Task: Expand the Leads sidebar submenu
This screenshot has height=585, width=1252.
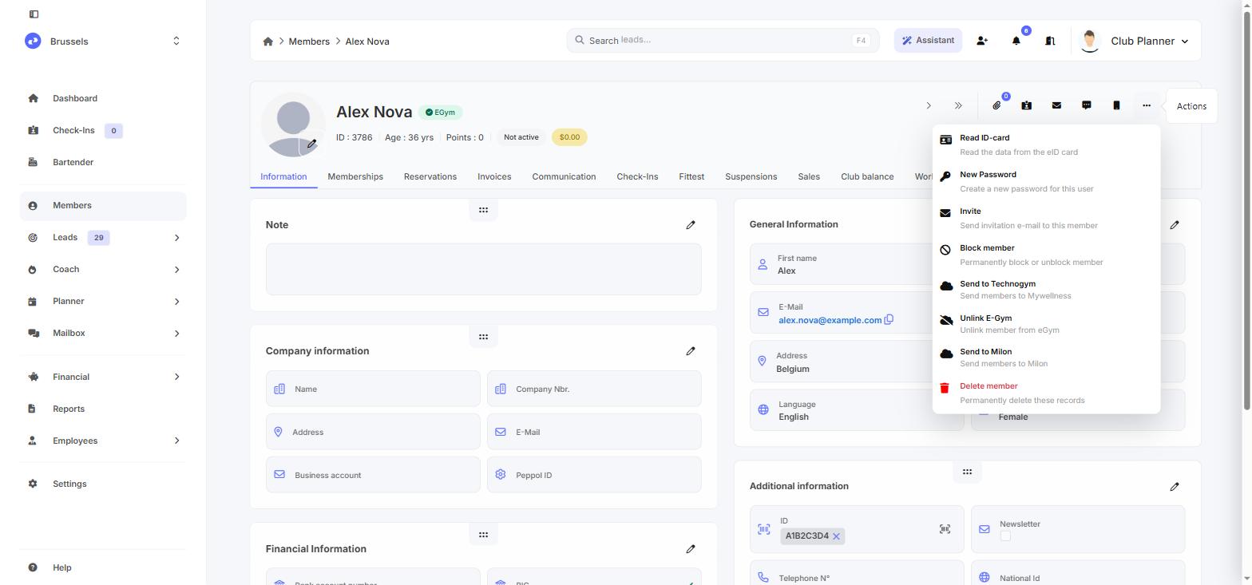Action: (176, 238)
